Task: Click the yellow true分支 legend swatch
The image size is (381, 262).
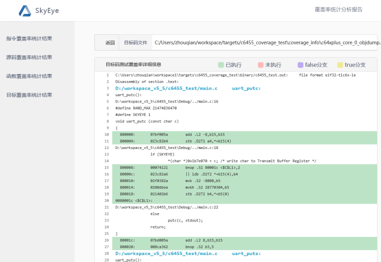Action: pos(340,65)
